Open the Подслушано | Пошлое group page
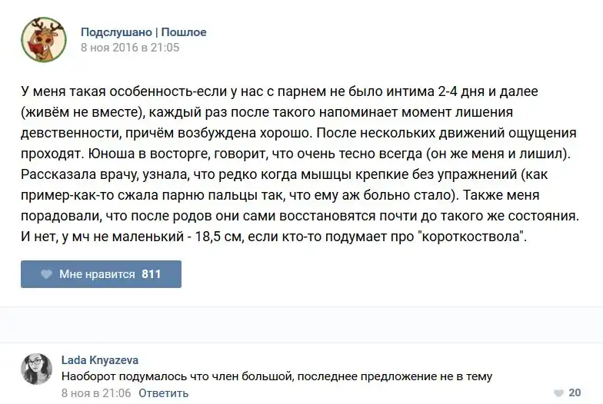The image size is (603, 404). pyautogui.click(x=143, y=32)
